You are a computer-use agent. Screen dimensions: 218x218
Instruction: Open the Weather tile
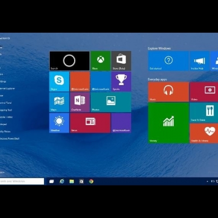[x=59, y=123]
